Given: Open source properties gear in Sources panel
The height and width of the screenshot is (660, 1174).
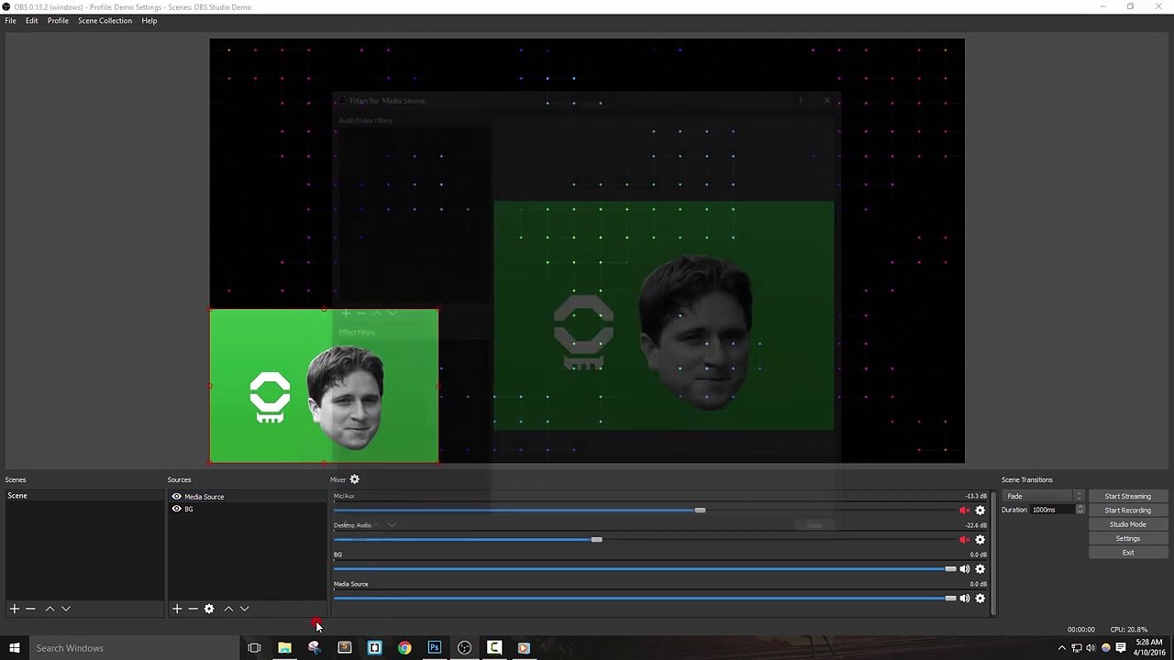Looking at the screenshot, I should coord(209,609).
